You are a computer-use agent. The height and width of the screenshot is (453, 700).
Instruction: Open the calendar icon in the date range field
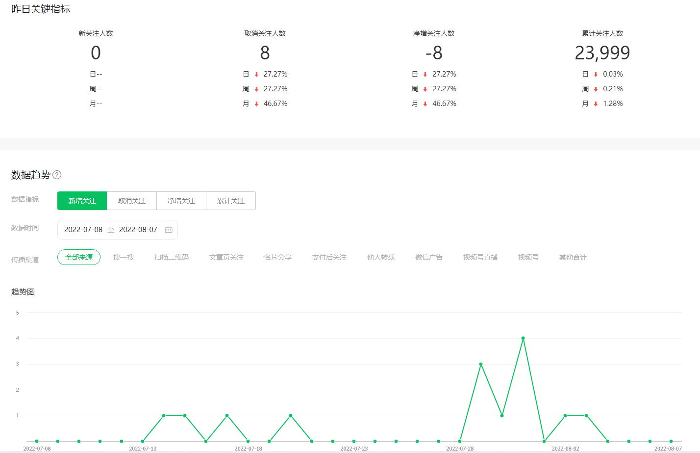(169, 230)
